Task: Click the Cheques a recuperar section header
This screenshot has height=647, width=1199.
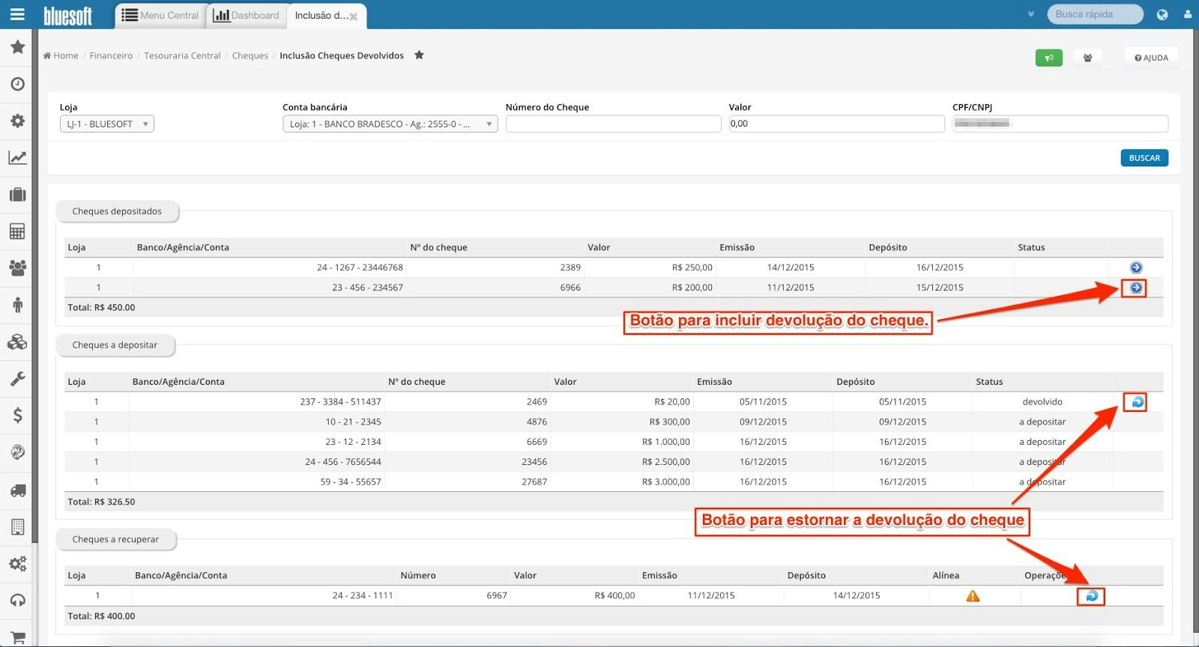Action: (115, 539)
